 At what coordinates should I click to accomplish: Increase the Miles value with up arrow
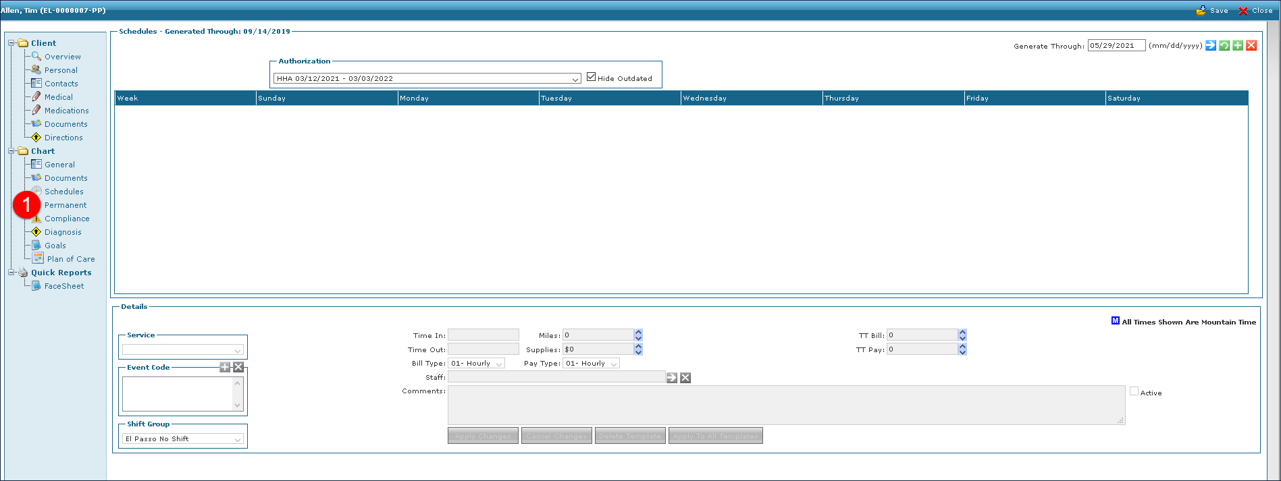click(638, 332)
